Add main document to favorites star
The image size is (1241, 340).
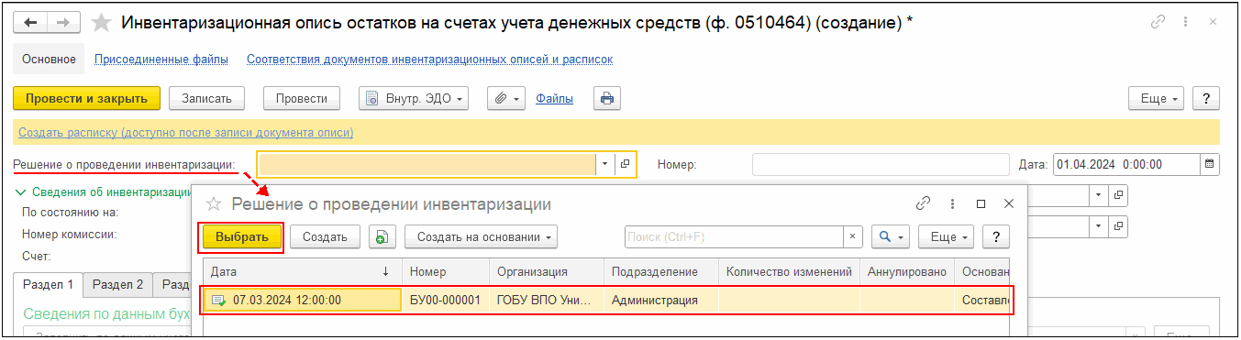tap(102, 22)
